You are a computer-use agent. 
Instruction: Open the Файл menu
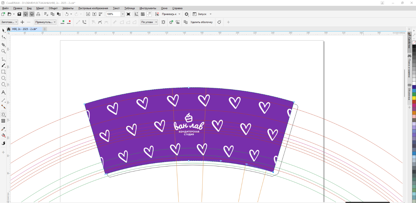click(x=5, y=8)
